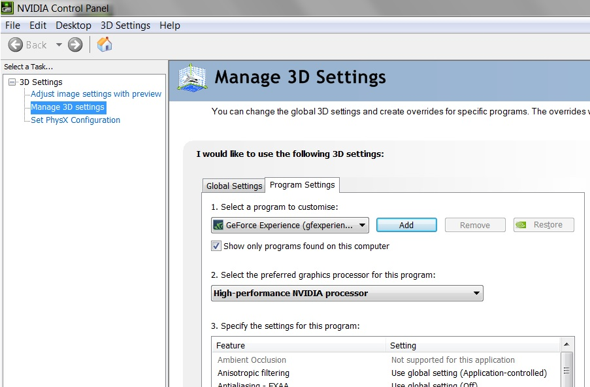Click the Restore button

tap(544, 225)
